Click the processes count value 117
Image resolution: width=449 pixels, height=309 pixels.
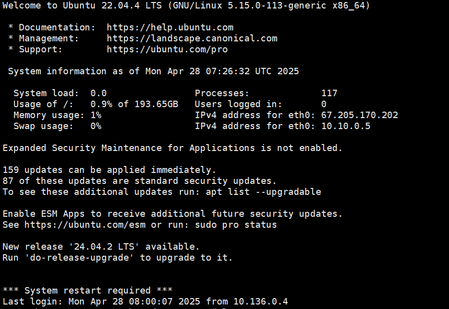(329, 93)
